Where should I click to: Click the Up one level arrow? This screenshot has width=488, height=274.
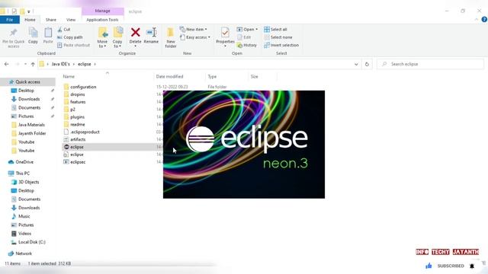coord(33,64)
